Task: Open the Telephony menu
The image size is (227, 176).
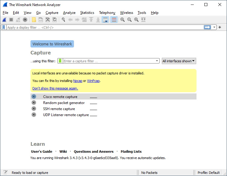Action: [107, 13]
